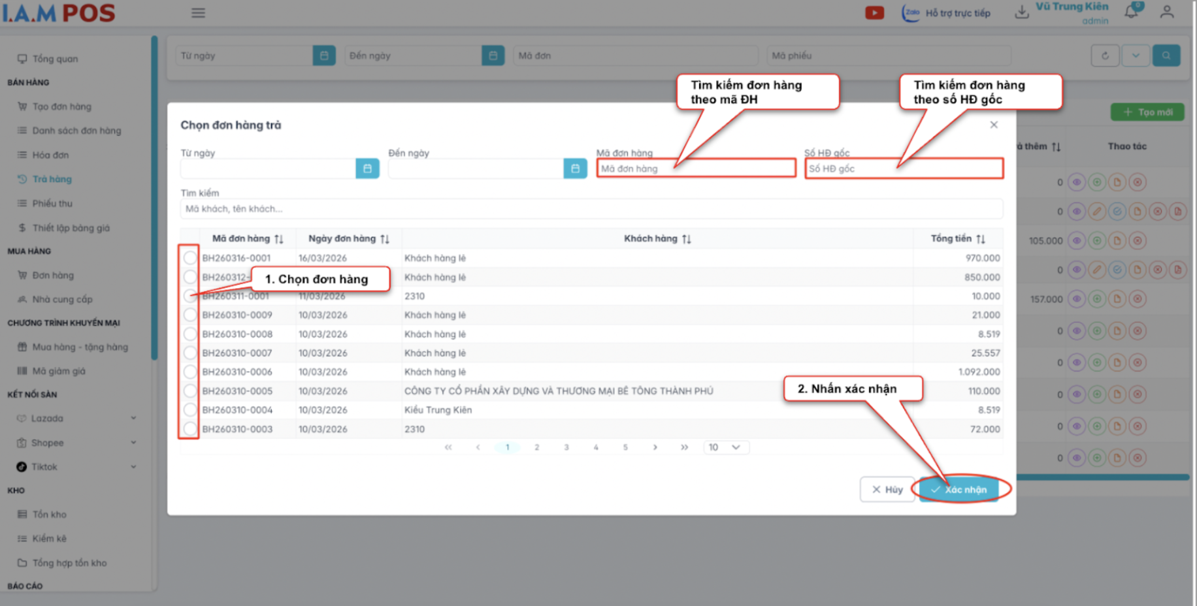Sort by Tổng tiền column header
1197x606 pixels.
pyautogui.click(x=957, y=239)
